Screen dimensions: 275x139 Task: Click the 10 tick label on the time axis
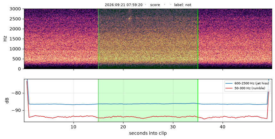(x=74, y=127)
